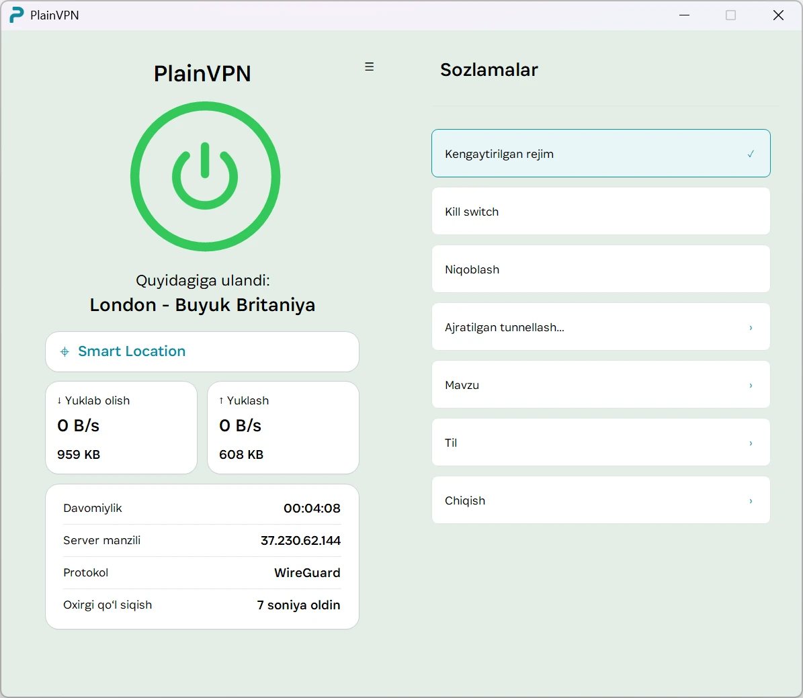Screen dimensions: 803x698
Task: Open the hamburger menu icon
Action: click(x=369, y=67)
